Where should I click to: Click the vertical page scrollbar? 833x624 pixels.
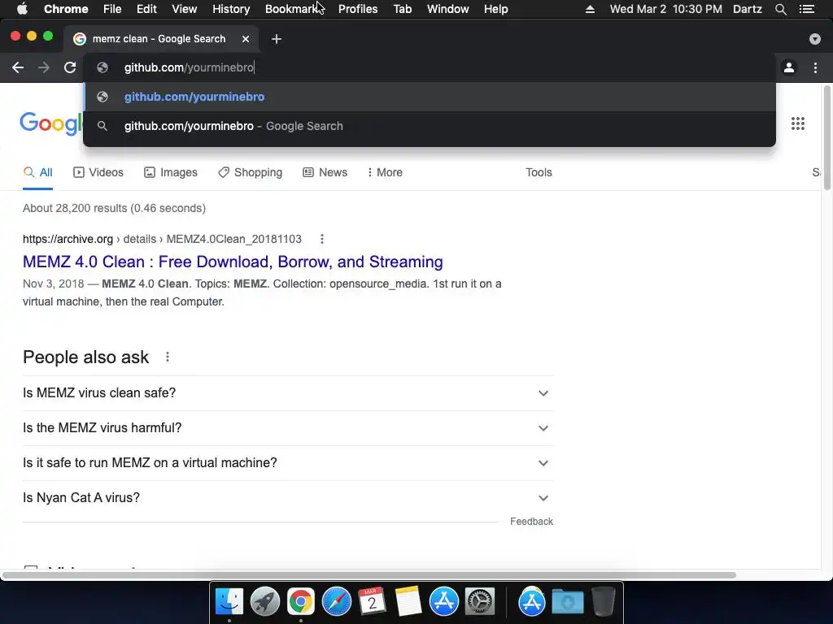coord(826,138)
